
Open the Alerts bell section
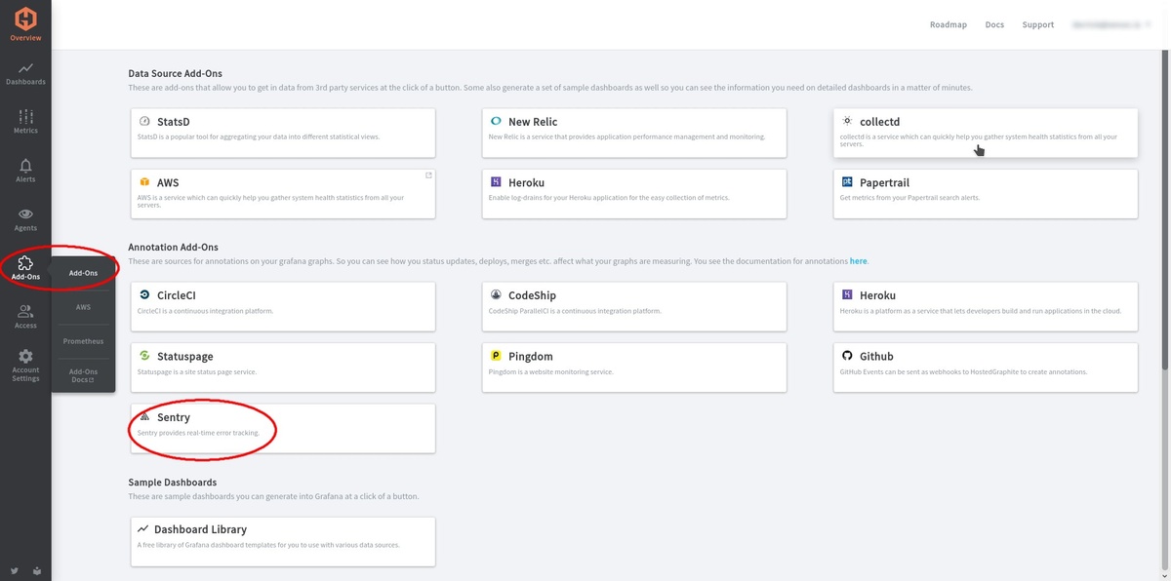coord(25,171)
